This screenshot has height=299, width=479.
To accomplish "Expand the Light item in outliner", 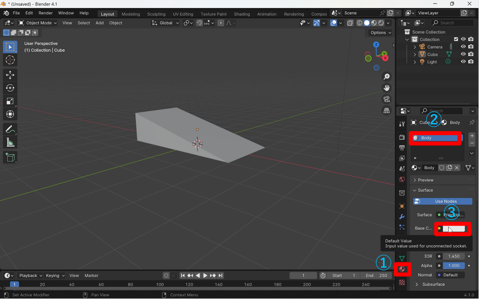I will [415, 62].
